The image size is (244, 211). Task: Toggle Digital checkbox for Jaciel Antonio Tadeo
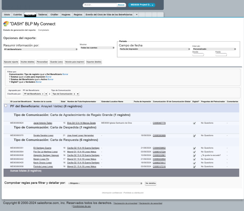click(x=194, y=123)
